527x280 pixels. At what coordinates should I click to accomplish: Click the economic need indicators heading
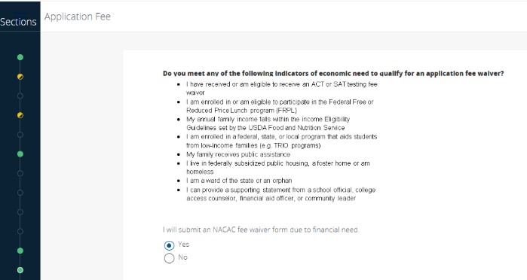333,73
